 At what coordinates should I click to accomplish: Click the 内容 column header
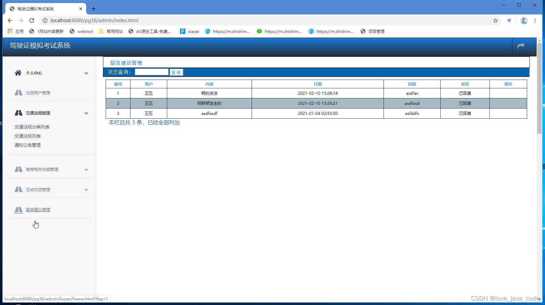(x=209, y=84)
